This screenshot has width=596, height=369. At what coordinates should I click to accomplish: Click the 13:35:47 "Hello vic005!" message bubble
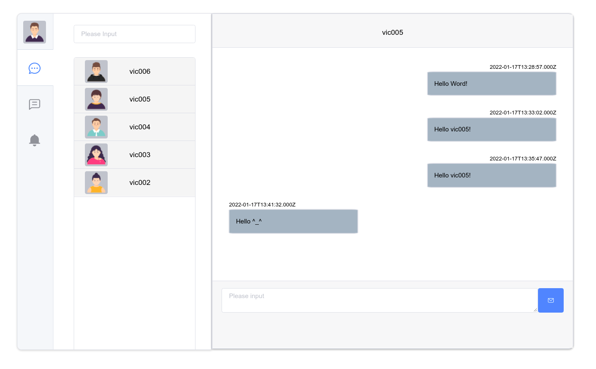pyautogui.click(x=491, y=175)
